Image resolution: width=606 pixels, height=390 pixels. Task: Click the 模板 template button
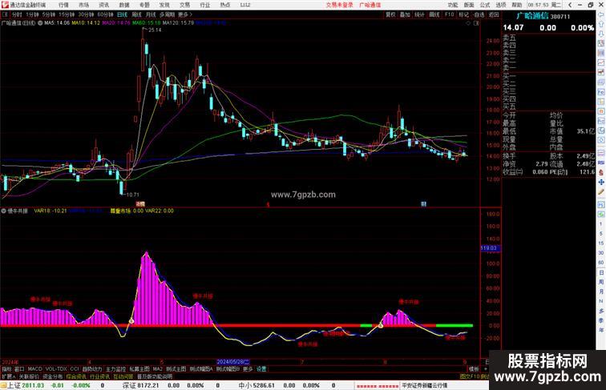[x=474, y=369]
